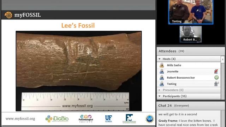Select Testing in the hosts list

point(189,84)
